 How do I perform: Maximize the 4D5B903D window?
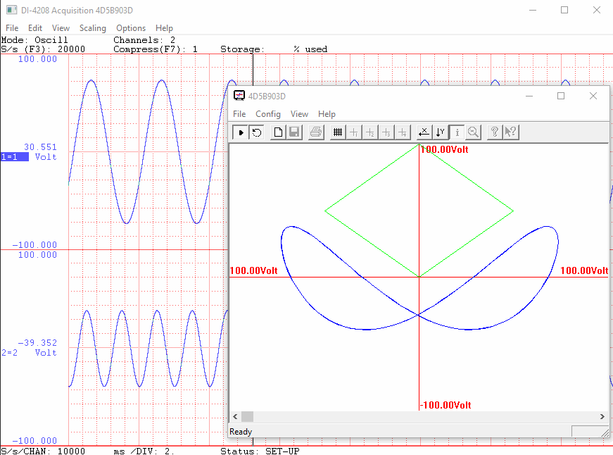point(561,96)
